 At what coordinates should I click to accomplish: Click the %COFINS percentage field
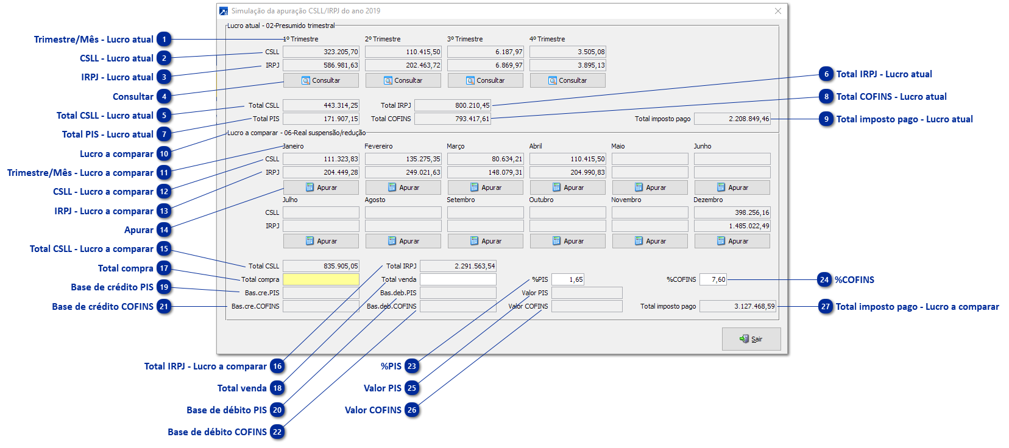pyautogui.click(x=713, y=279)
